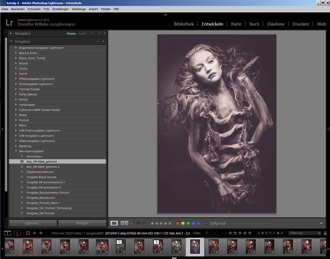Click the rating comparison operator in filter bar
Image resolution: width=330 pixels, height=259 pixels.
[226, 233]
